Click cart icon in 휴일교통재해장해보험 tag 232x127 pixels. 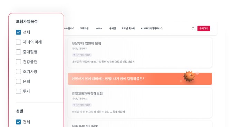click(74, 105)
